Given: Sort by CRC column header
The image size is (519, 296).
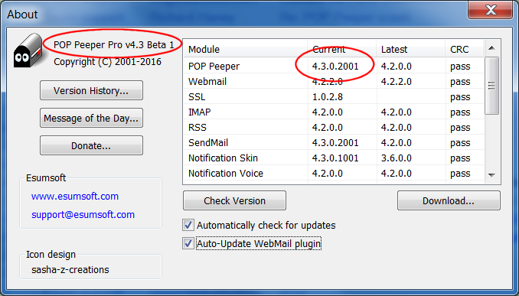Looking at the screenshot, I should [x=465, y=49].
